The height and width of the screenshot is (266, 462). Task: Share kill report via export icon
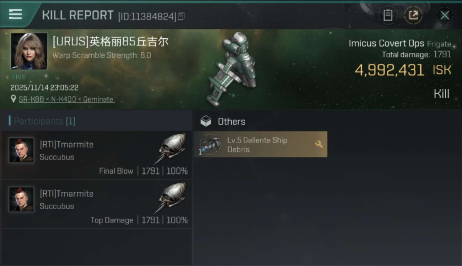(413, 15)
